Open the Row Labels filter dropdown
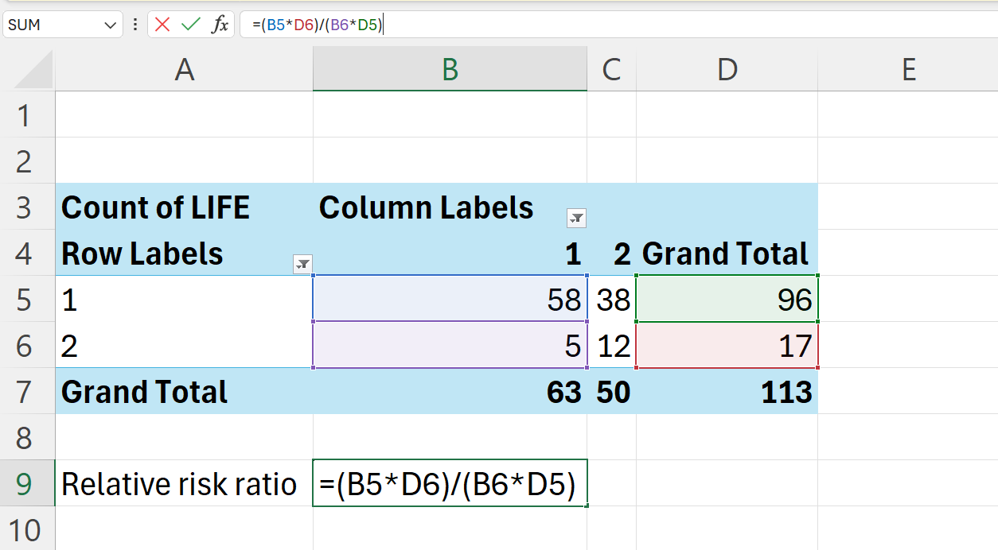 point(302,264)
